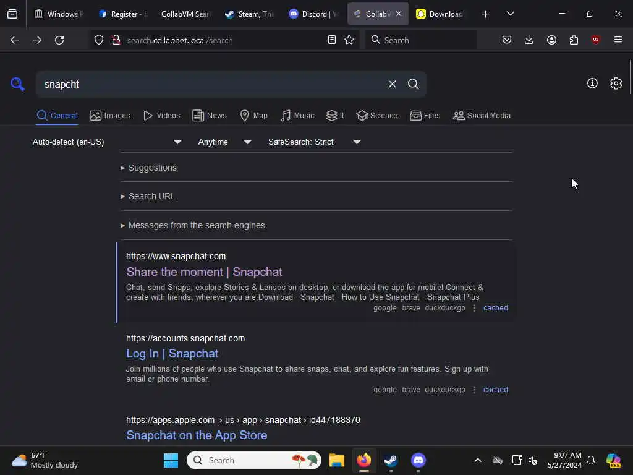This screenshot has height=475, width=633.
Task: Select the Science search category
Action: [x=377, y=116]
